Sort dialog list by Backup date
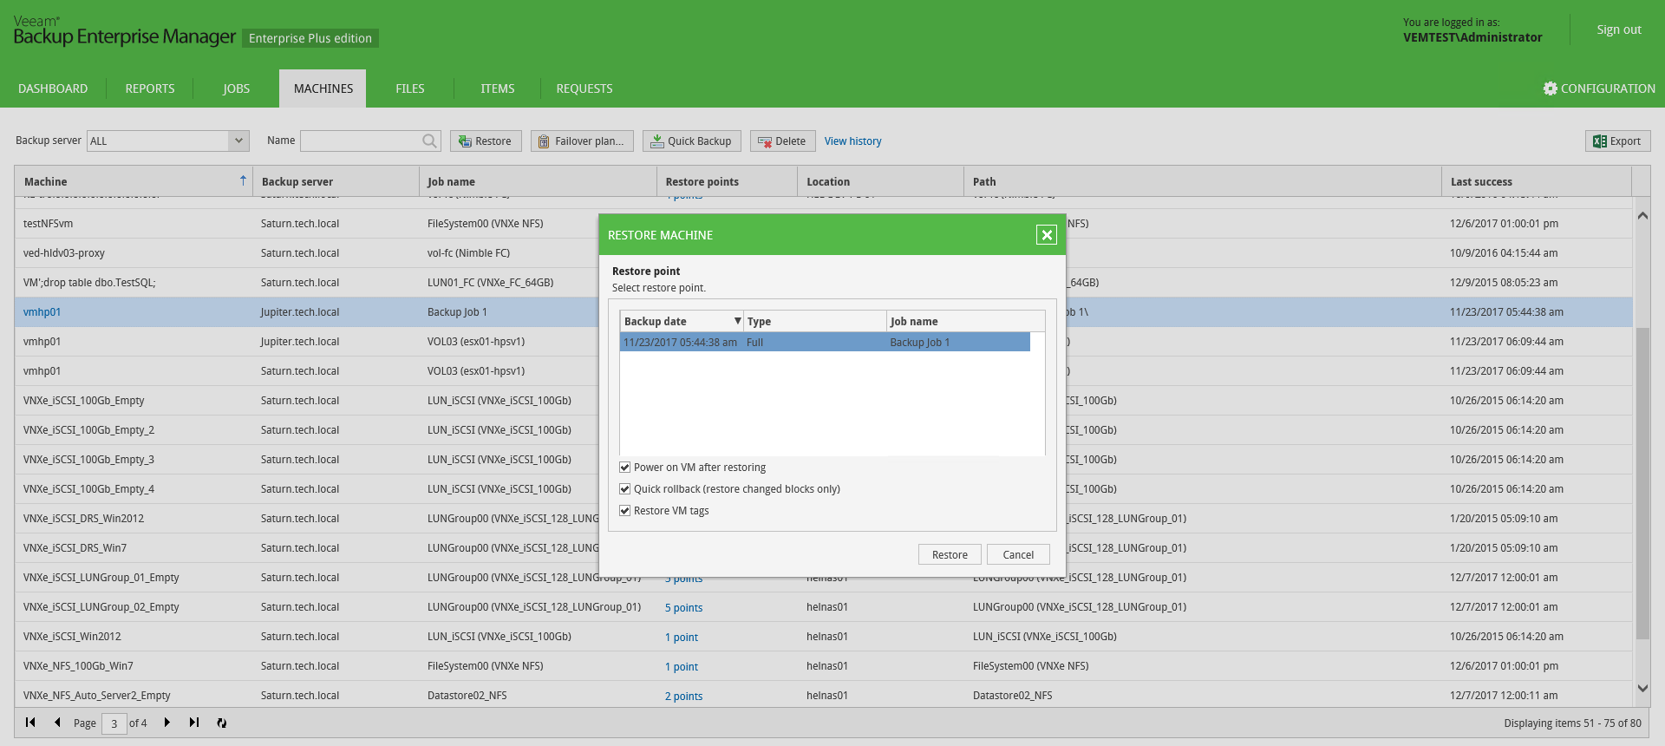The width and height of the screenshot is (1665, 746). (x=682, y=321)
